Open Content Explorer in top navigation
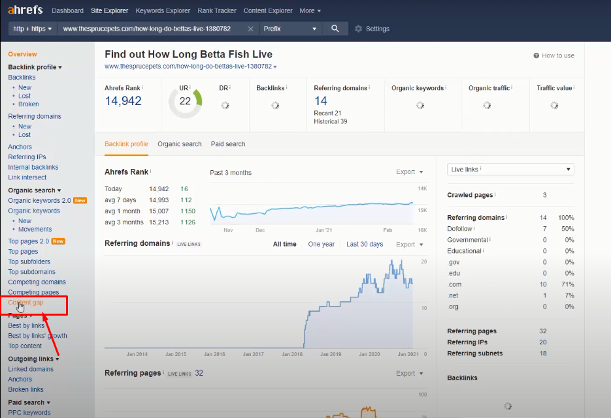 (268, 11)
